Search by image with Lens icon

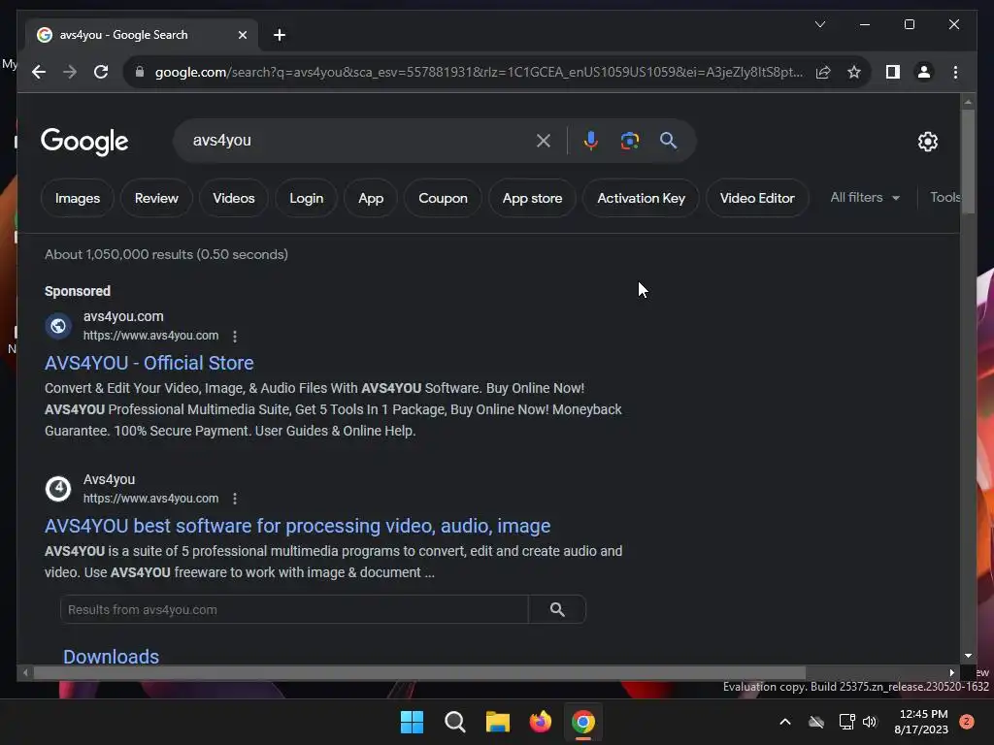pyautogui.click(x=629, y=141)
